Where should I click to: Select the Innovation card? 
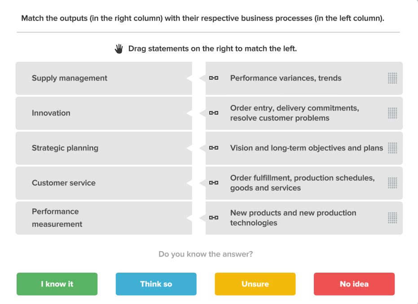(103, 113)
